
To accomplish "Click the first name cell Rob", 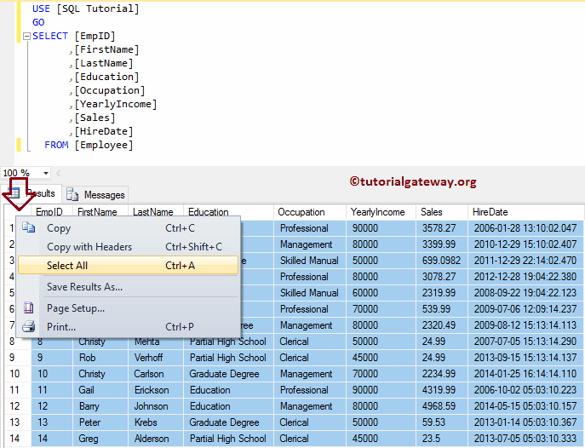I will pos(100,358).
